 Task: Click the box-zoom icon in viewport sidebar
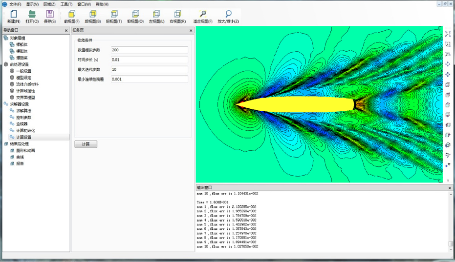tap(448, 44)
